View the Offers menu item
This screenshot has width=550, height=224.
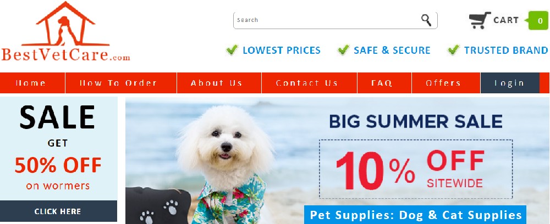tap(446, 83)
